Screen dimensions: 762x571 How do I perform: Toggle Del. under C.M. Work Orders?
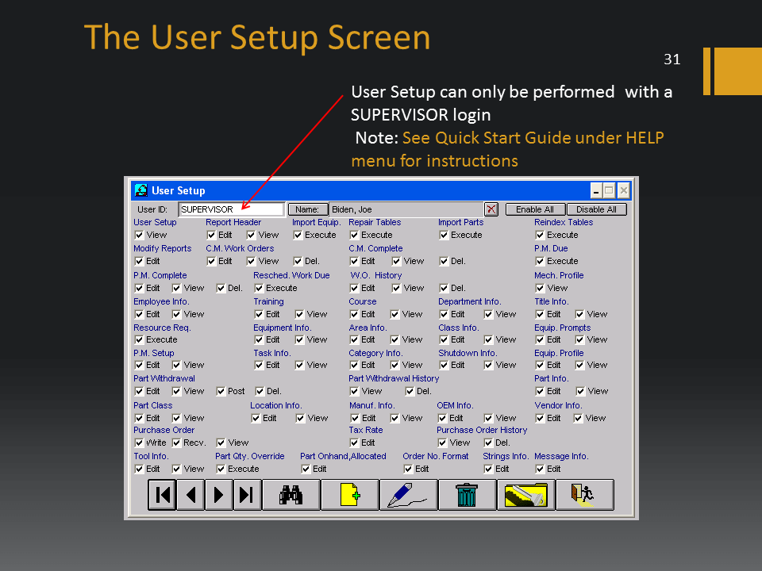298,261
